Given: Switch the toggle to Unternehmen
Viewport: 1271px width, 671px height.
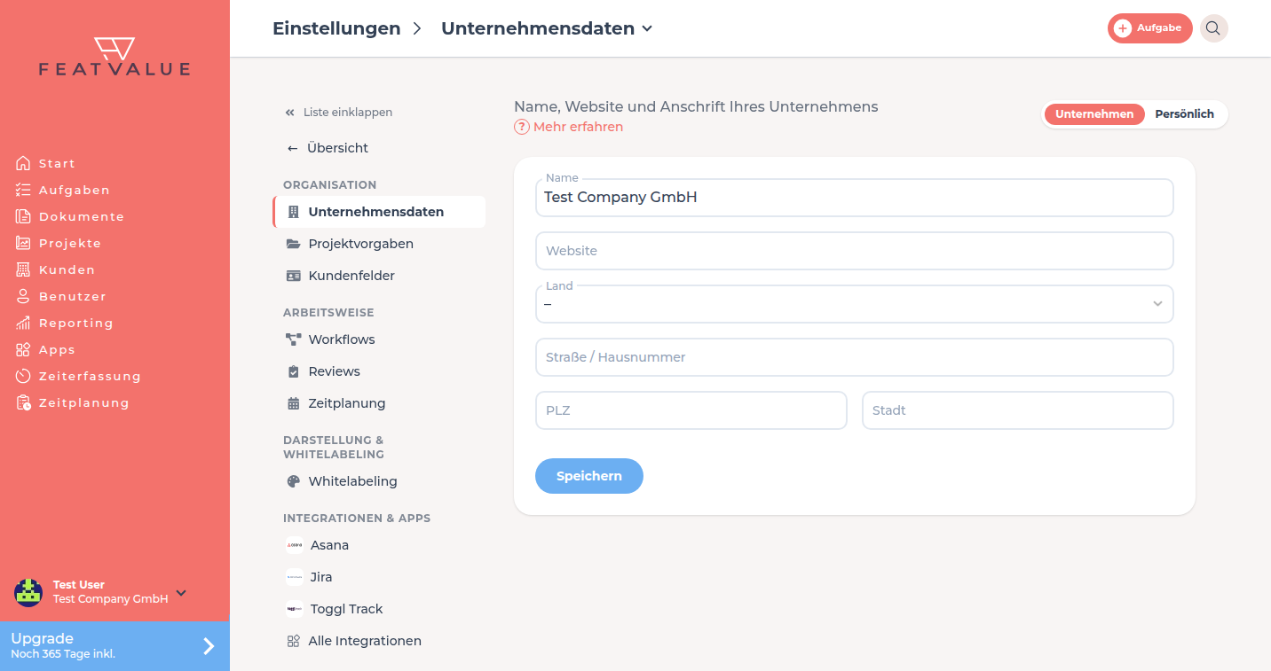Looking at the screenshot, I should pos(1094,114).
